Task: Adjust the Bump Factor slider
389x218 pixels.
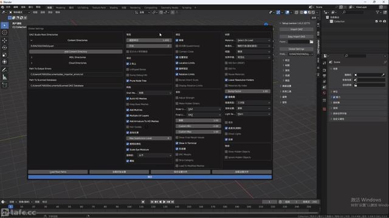Action: tap(247, 91)
